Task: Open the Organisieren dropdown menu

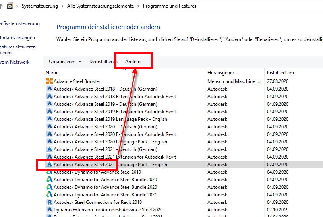Action: click(65, 62)
